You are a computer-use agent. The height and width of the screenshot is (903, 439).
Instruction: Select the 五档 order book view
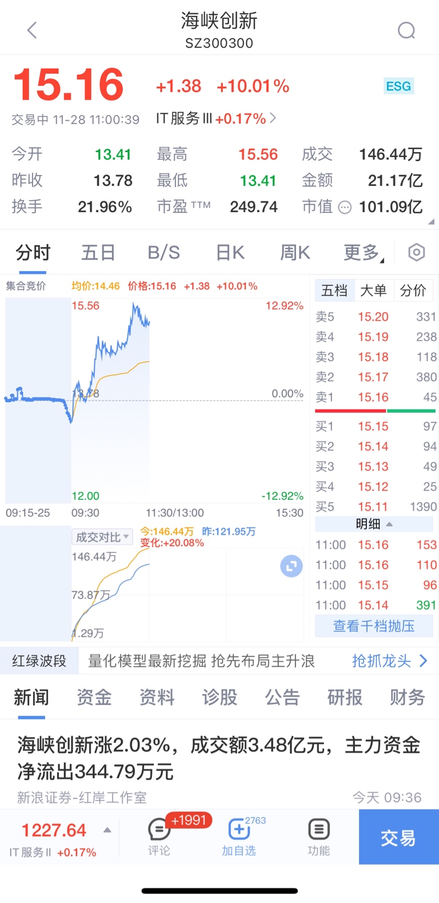click(x=334, y=291)
